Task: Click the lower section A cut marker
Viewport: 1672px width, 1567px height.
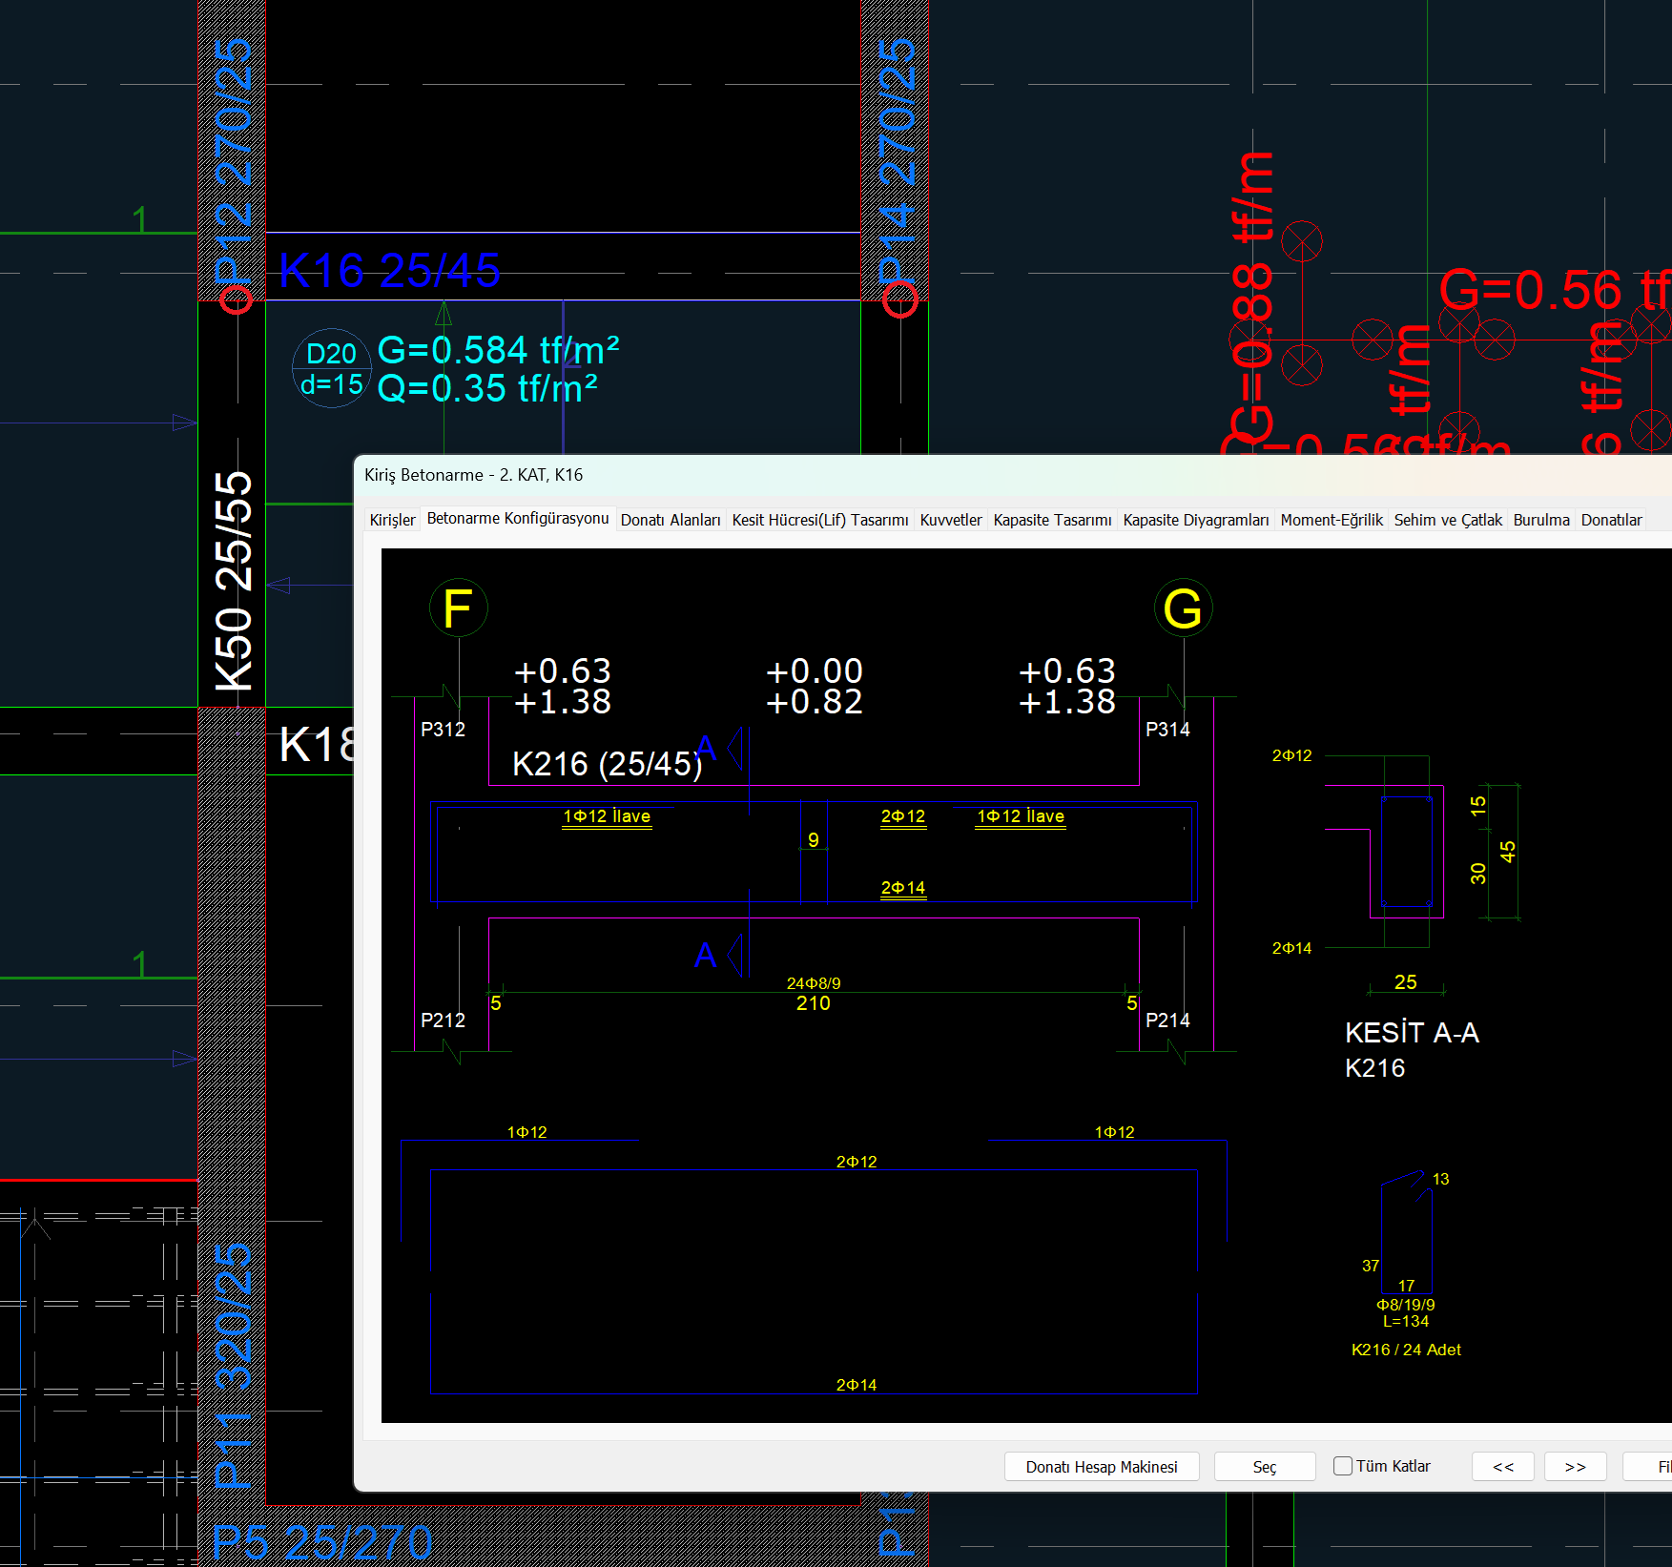Action: 707,955
